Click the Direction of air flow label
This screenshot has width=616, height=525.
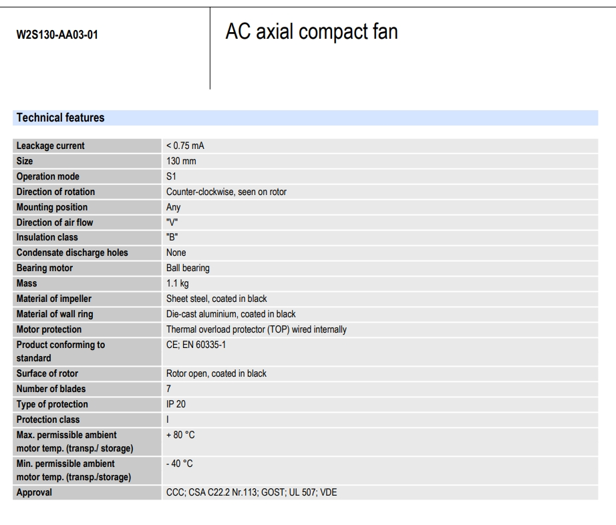coord(55,222)
